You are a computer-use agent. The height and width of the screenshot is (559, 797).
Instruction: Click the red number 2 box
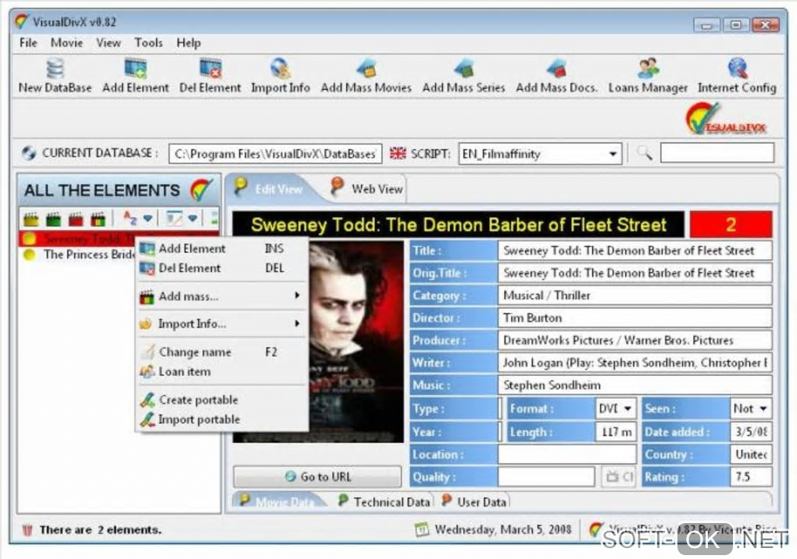point(731,224)
